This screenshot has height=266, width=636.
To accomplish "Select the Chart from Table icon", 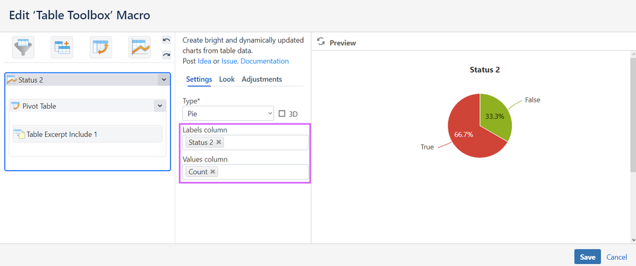I will [x=139, y=48].
